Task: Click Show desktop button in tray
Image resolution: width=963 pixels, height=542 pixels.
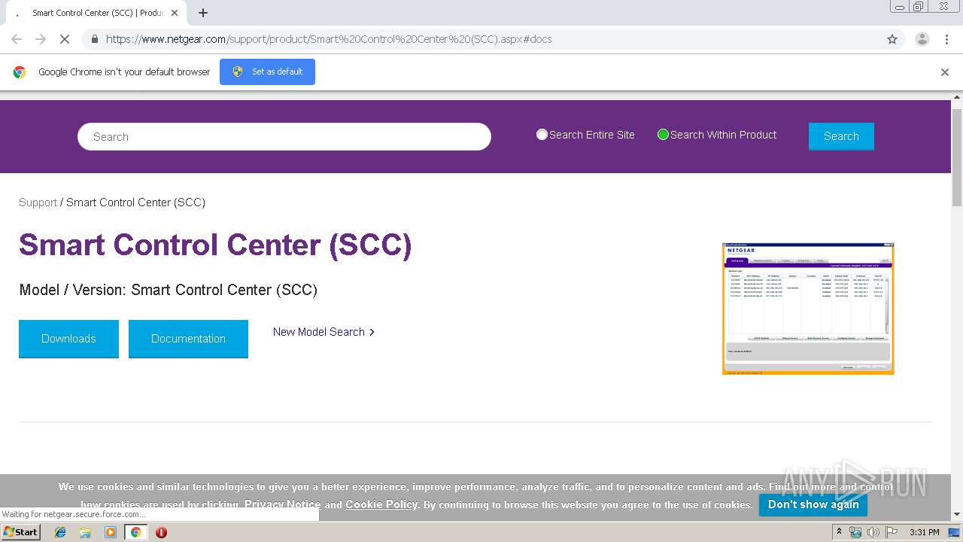Action: (954, 532)
